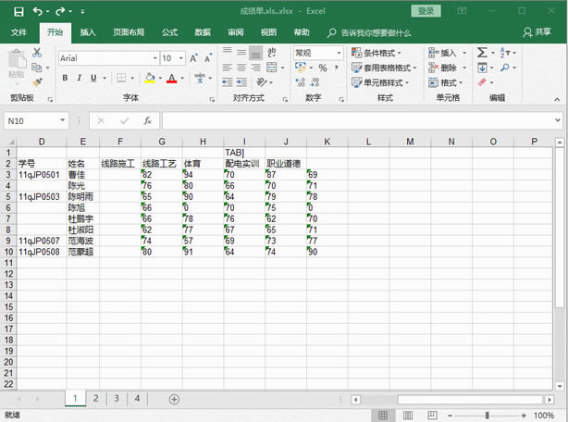
Task: Add a new sheet with the plus icon
Action: tap(174, 398)
